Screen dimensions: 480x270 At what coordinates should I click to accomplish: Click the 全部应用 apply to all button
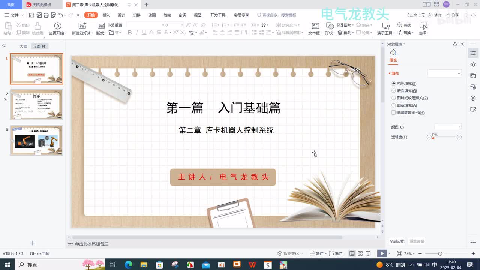pyautogui.click(x=397, y=241)
